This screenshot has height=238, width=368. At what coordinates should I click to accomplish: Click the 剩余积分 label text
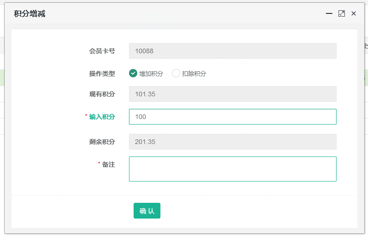pos(102,142)
